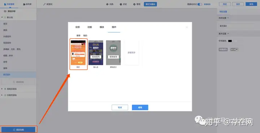
Task: Click the blue 发布 button
Action: pyautogui.click(x=251, y=4)
